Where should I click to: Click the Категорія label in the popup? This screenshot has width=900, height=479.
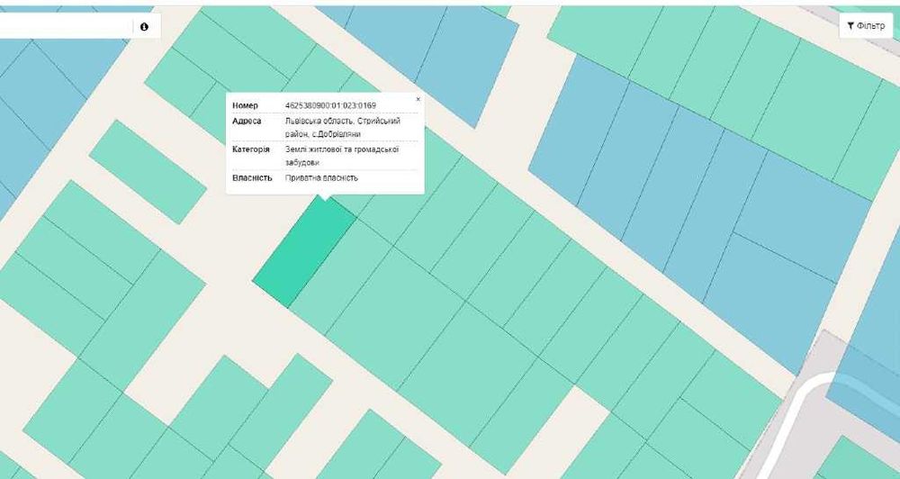point(251,149)
